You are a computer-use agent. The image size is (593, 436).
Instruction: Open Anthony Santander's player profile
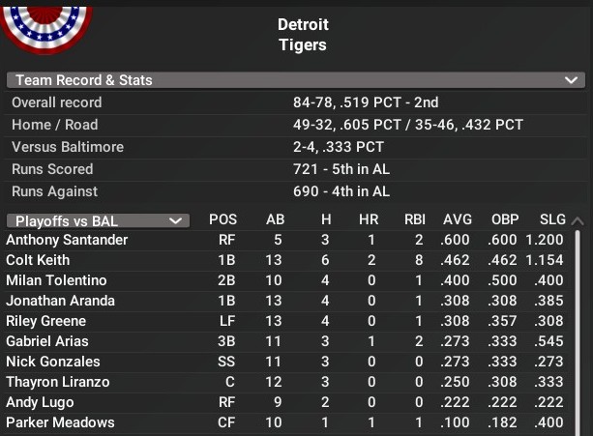(67, 240)
